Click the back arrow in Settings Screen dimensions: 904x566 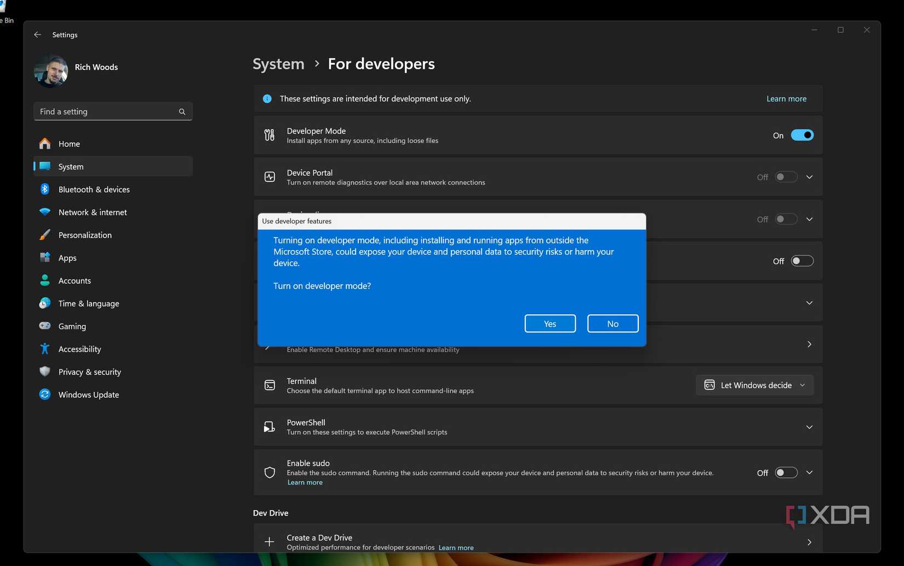pyautogui.click(x=37, y=34)
